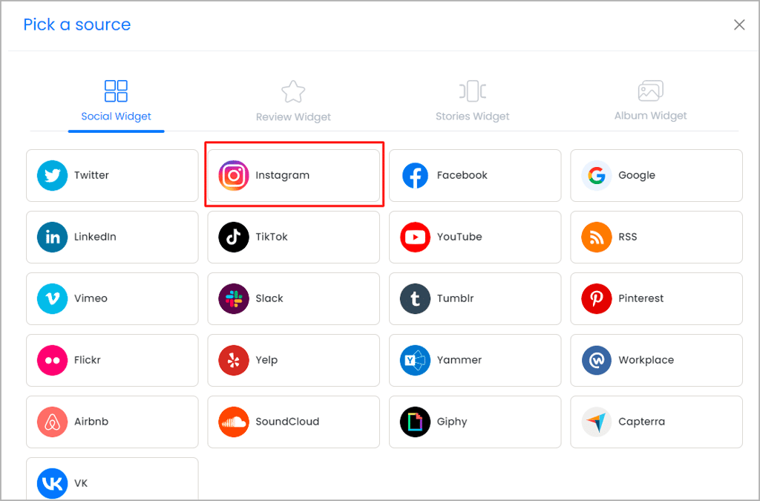Select the SoundCloud source

point(293,422)
